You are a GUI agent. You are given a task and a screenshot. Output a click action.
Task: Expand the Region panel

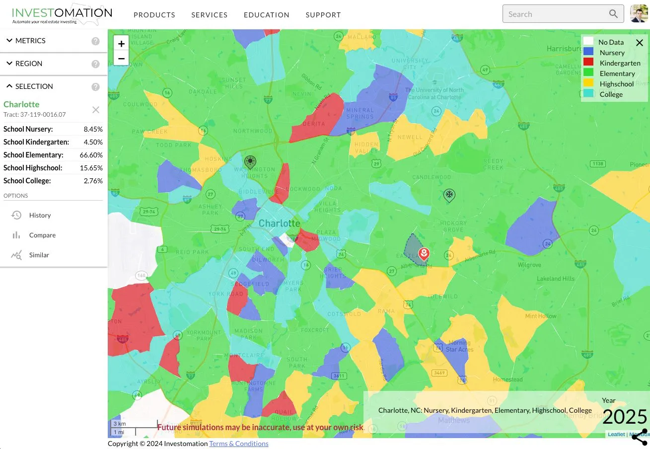pos(54,64)
